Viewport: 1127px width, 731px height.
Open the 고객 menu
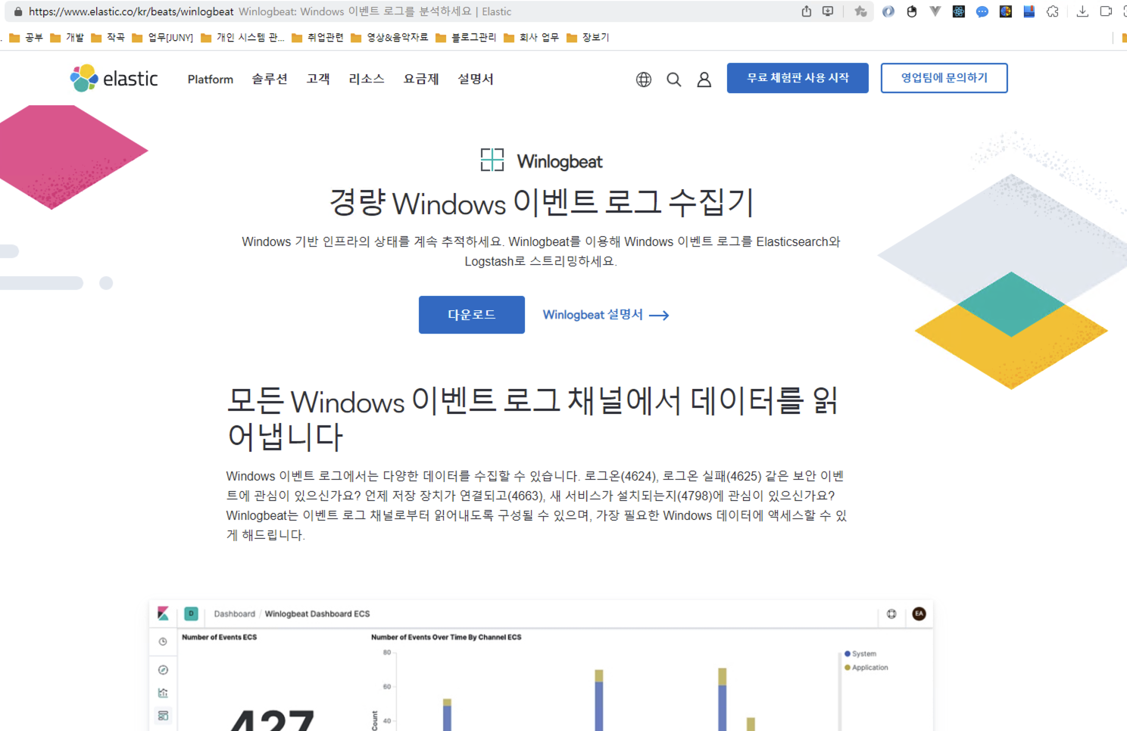(x=318, y=79)
